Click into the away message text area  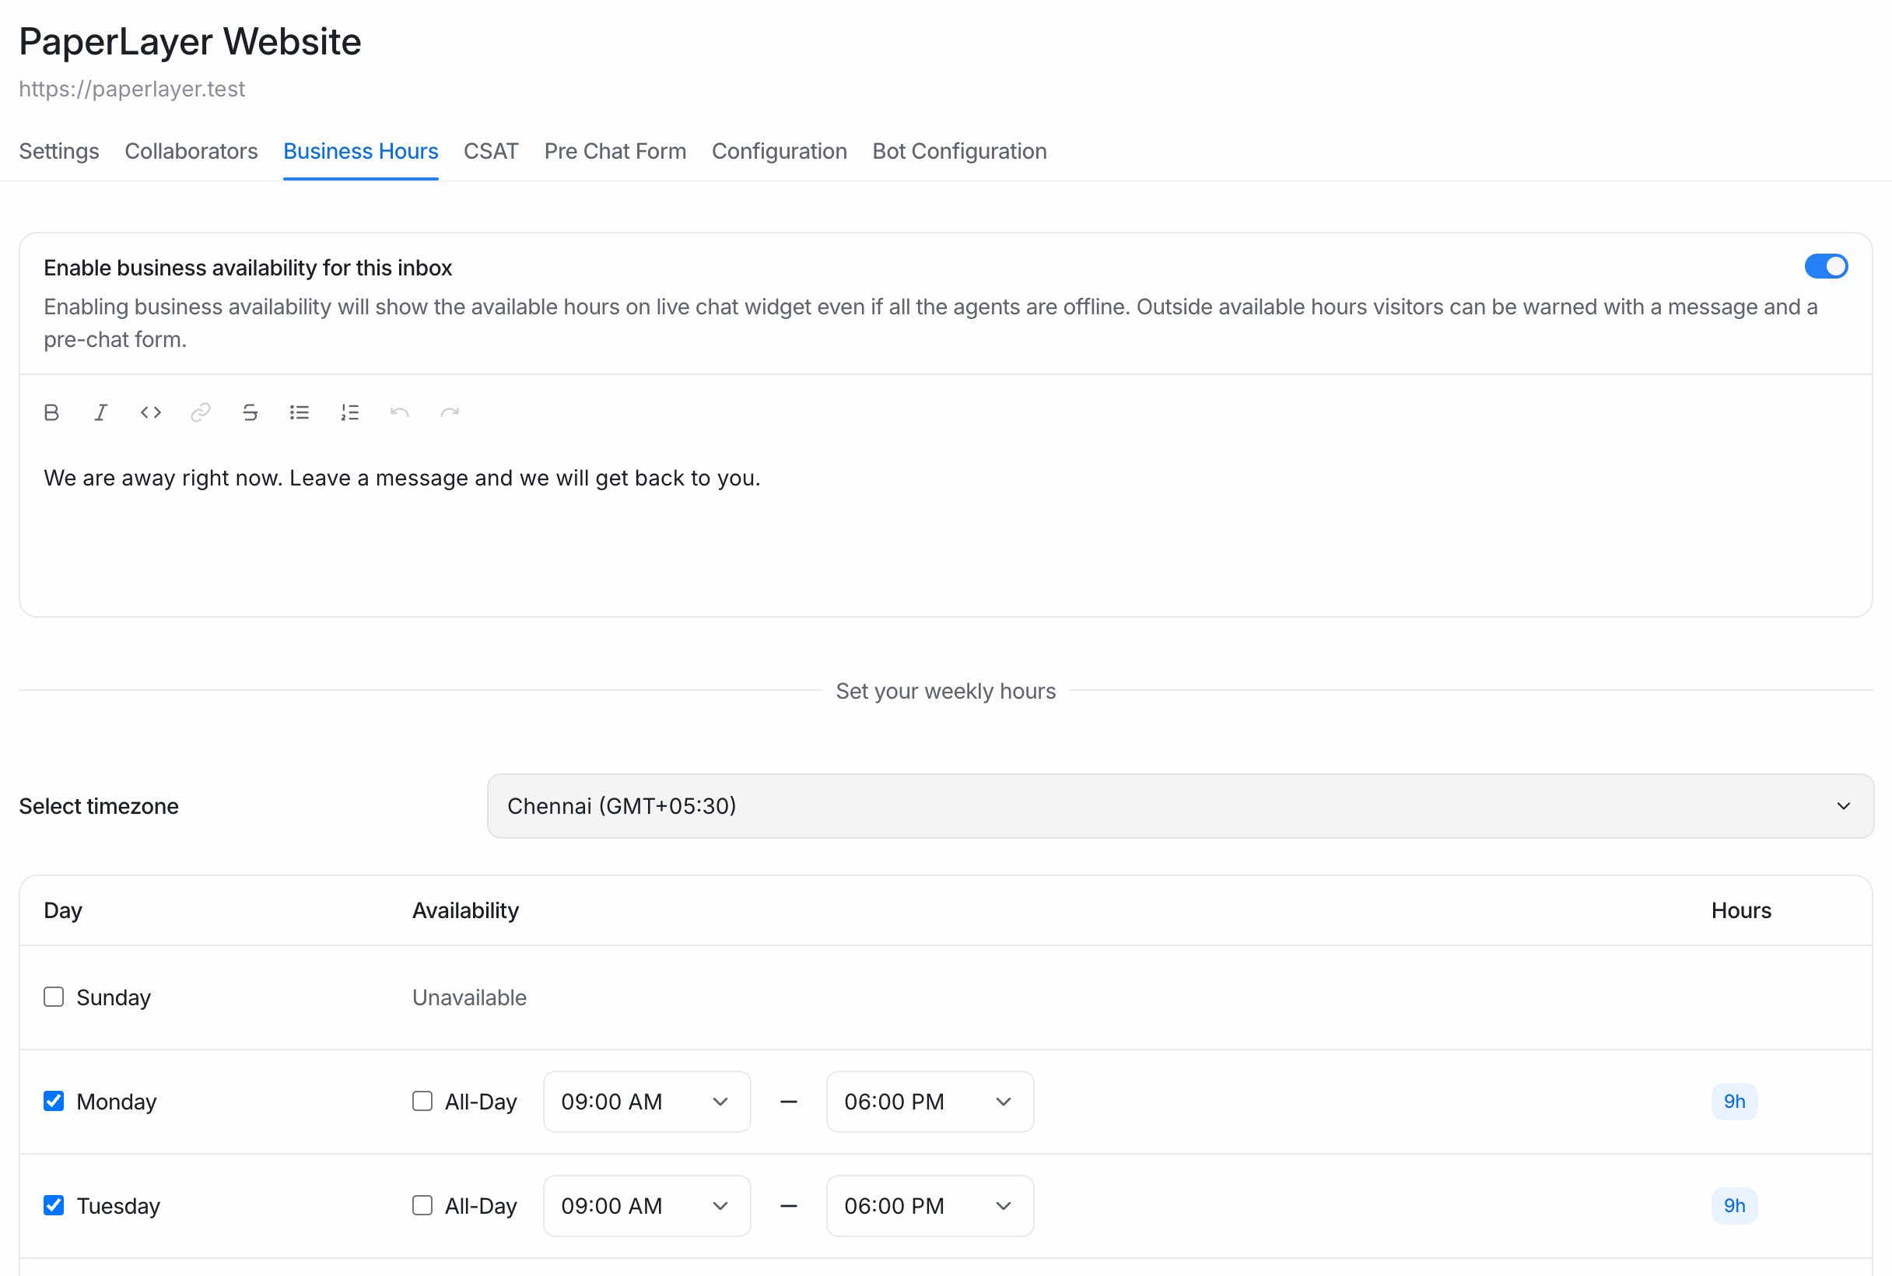click(945, 528)
